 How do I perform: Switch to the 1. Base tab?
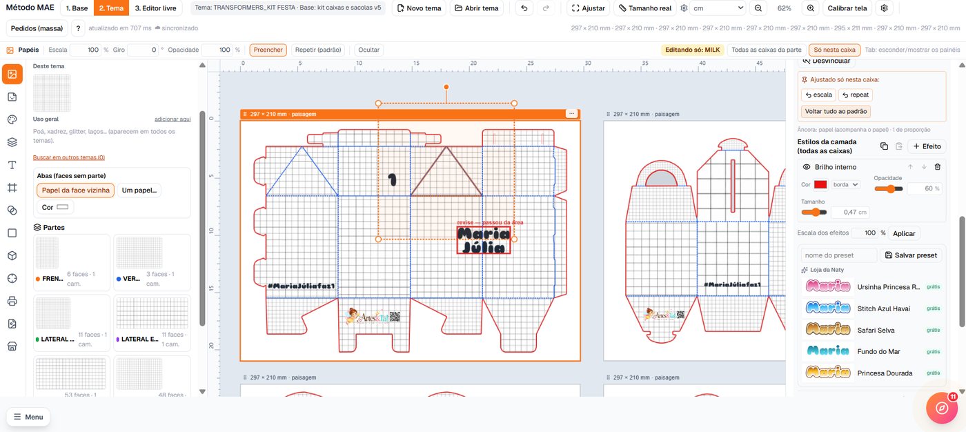(77, 8)
